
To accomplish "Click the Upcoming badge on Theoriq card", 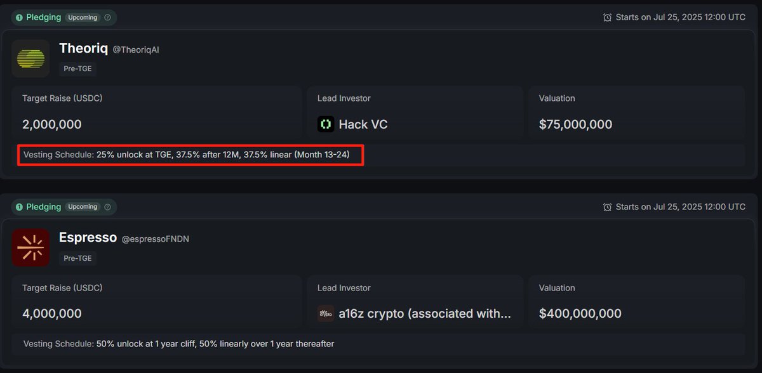I will click(83, 18).
